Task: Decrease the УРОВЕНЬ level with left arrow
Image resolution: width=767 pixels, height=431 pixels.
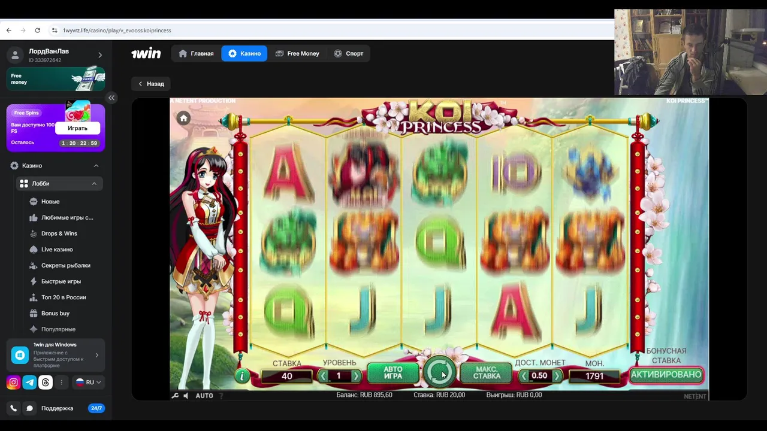Action: [x=324, y=376]
